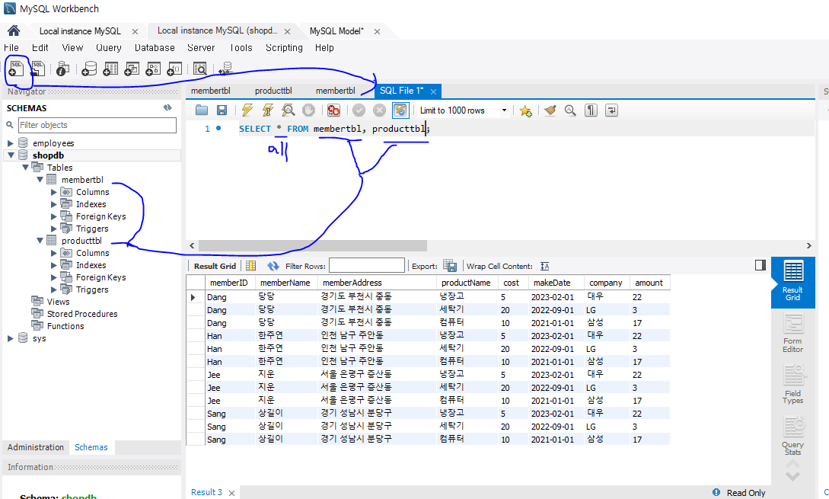Open the Query Stats view
The image size is (829, 499).
pos(792,436)
